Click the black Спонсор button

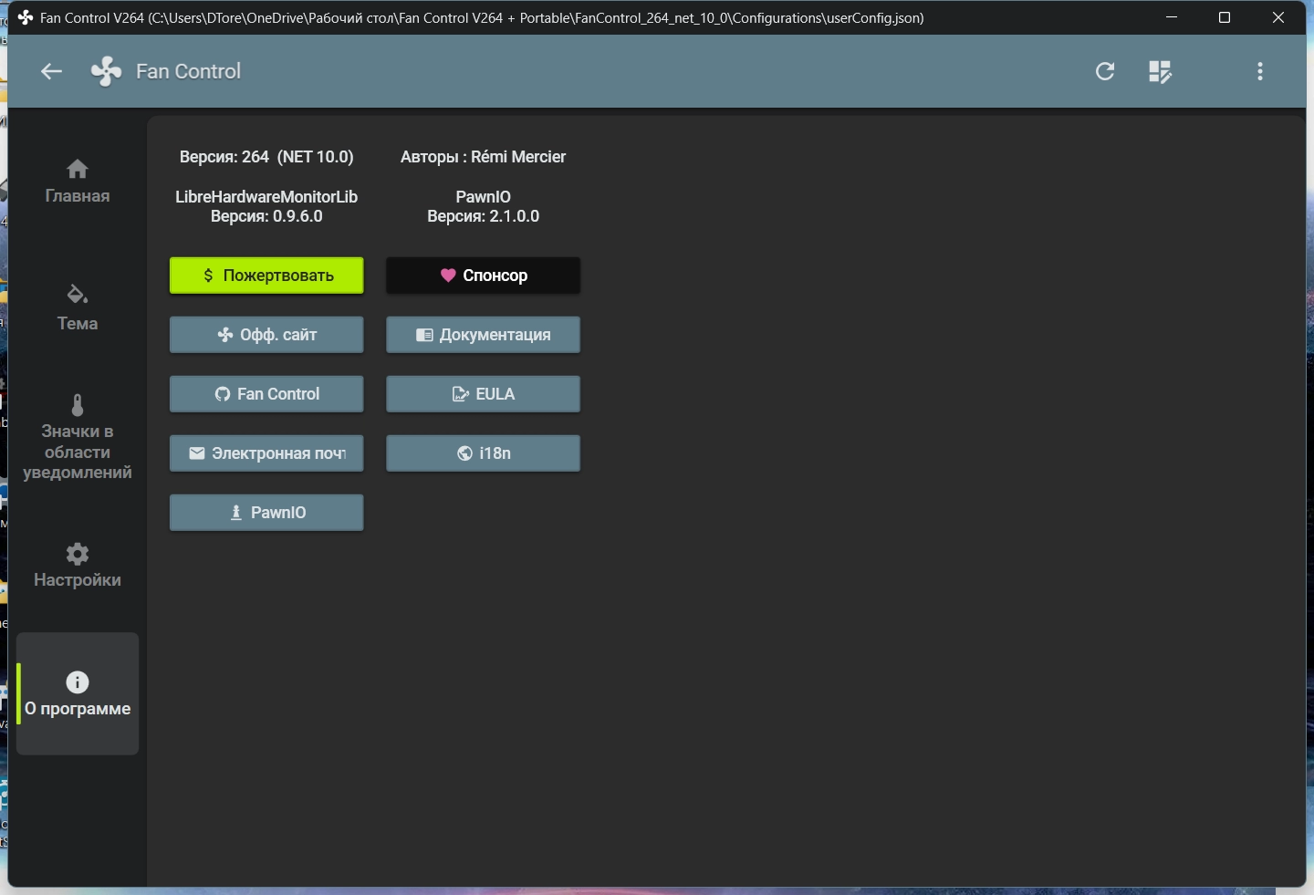(x=483, y=276)
